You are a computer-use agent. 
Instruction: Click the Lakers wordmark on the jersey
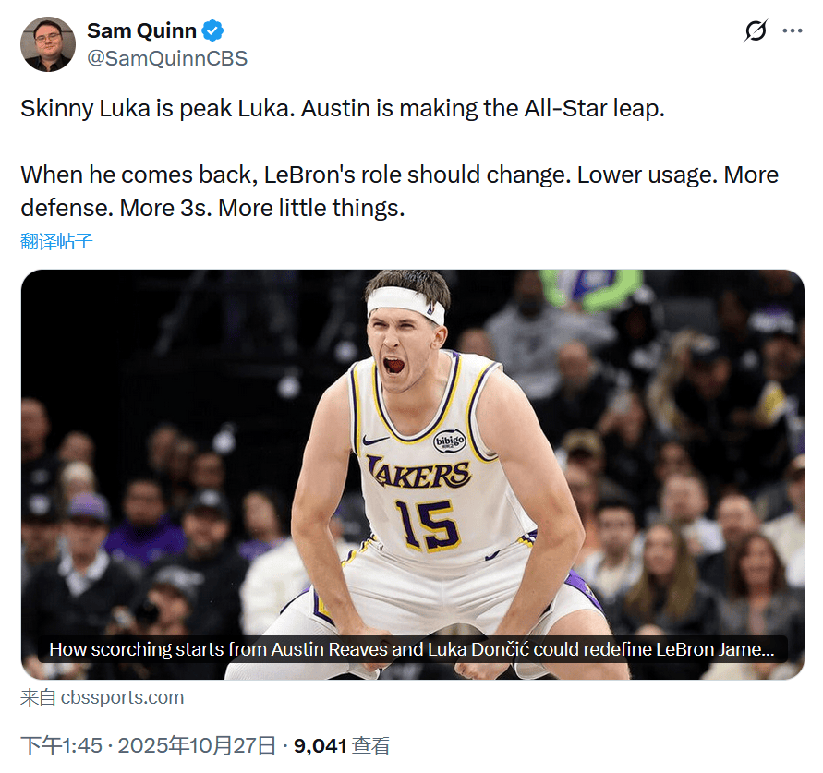pos(418,473)
